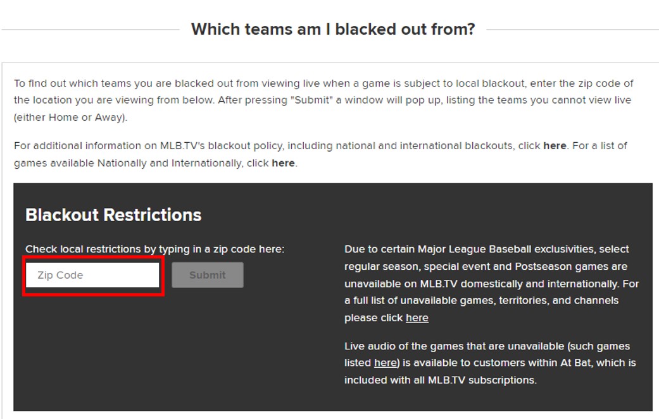
Task: Click the "Which teams am I blacked out from?" heading
Action: (x=333, y=29)
